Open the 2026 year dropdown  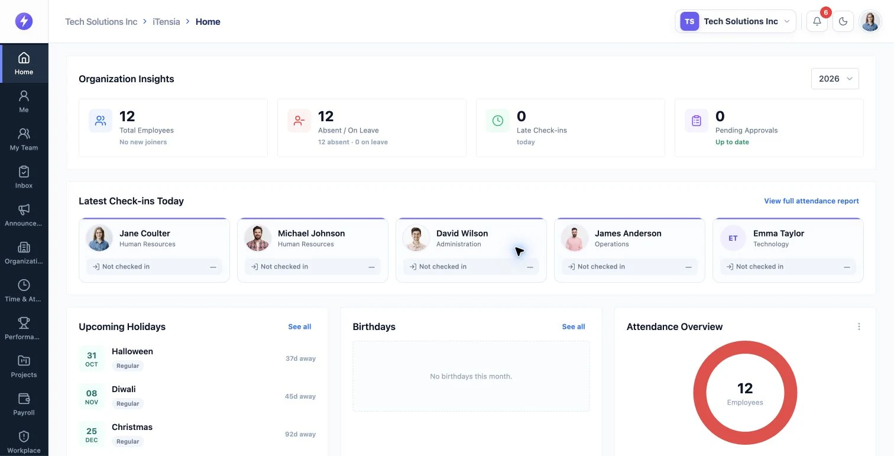(835, 79)
